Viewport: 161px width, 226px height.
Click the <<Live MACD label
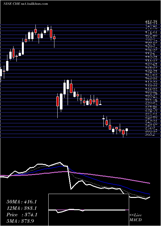pyautogui.click(x=136, y=218)
